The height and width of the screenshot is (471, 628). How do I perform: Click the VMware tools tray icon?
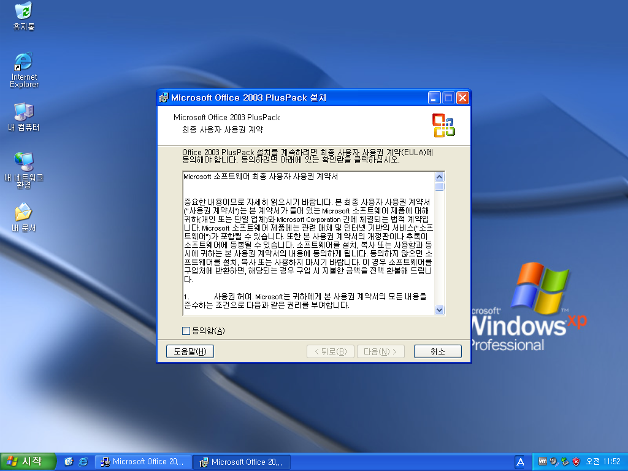pyautogui.click(x=542, y=461)
